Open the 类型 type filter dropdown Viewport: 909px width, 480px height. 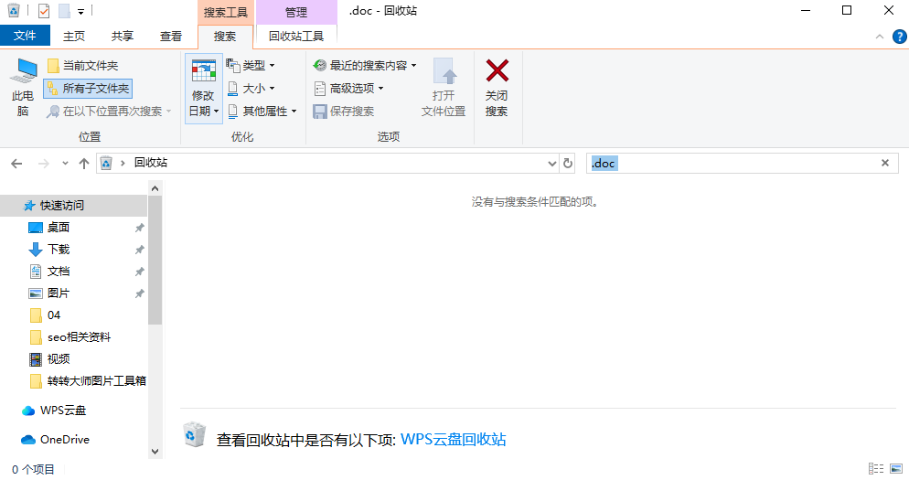(x=251, y=66)
